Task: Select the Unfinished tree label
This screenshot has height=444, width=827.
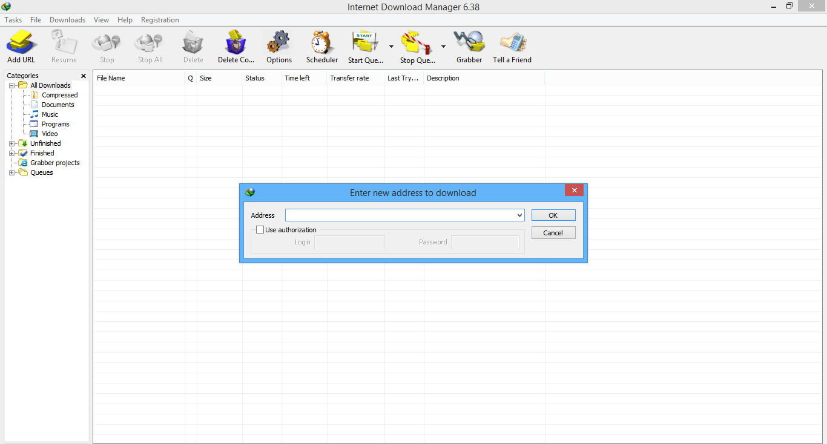Action: point(45,143)
